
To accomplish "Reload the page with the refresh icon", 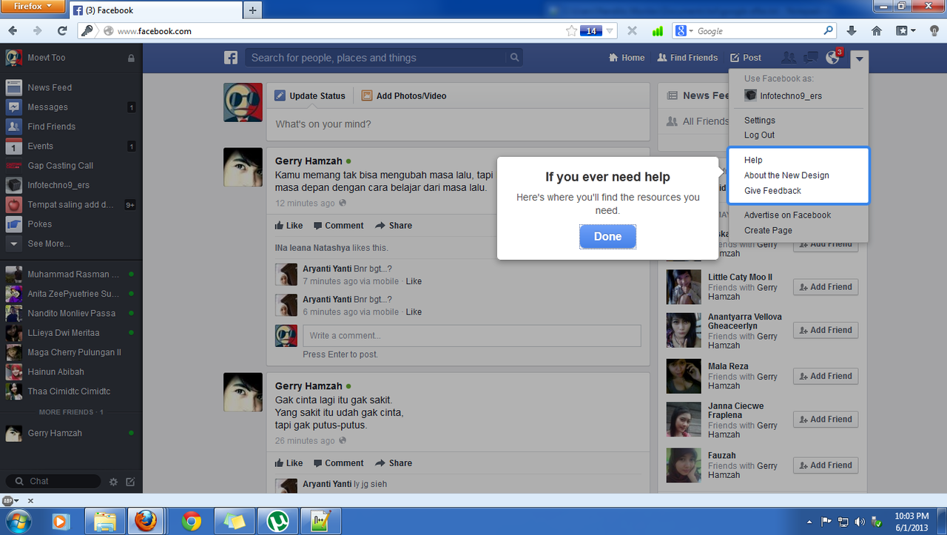I will [62, 31].
